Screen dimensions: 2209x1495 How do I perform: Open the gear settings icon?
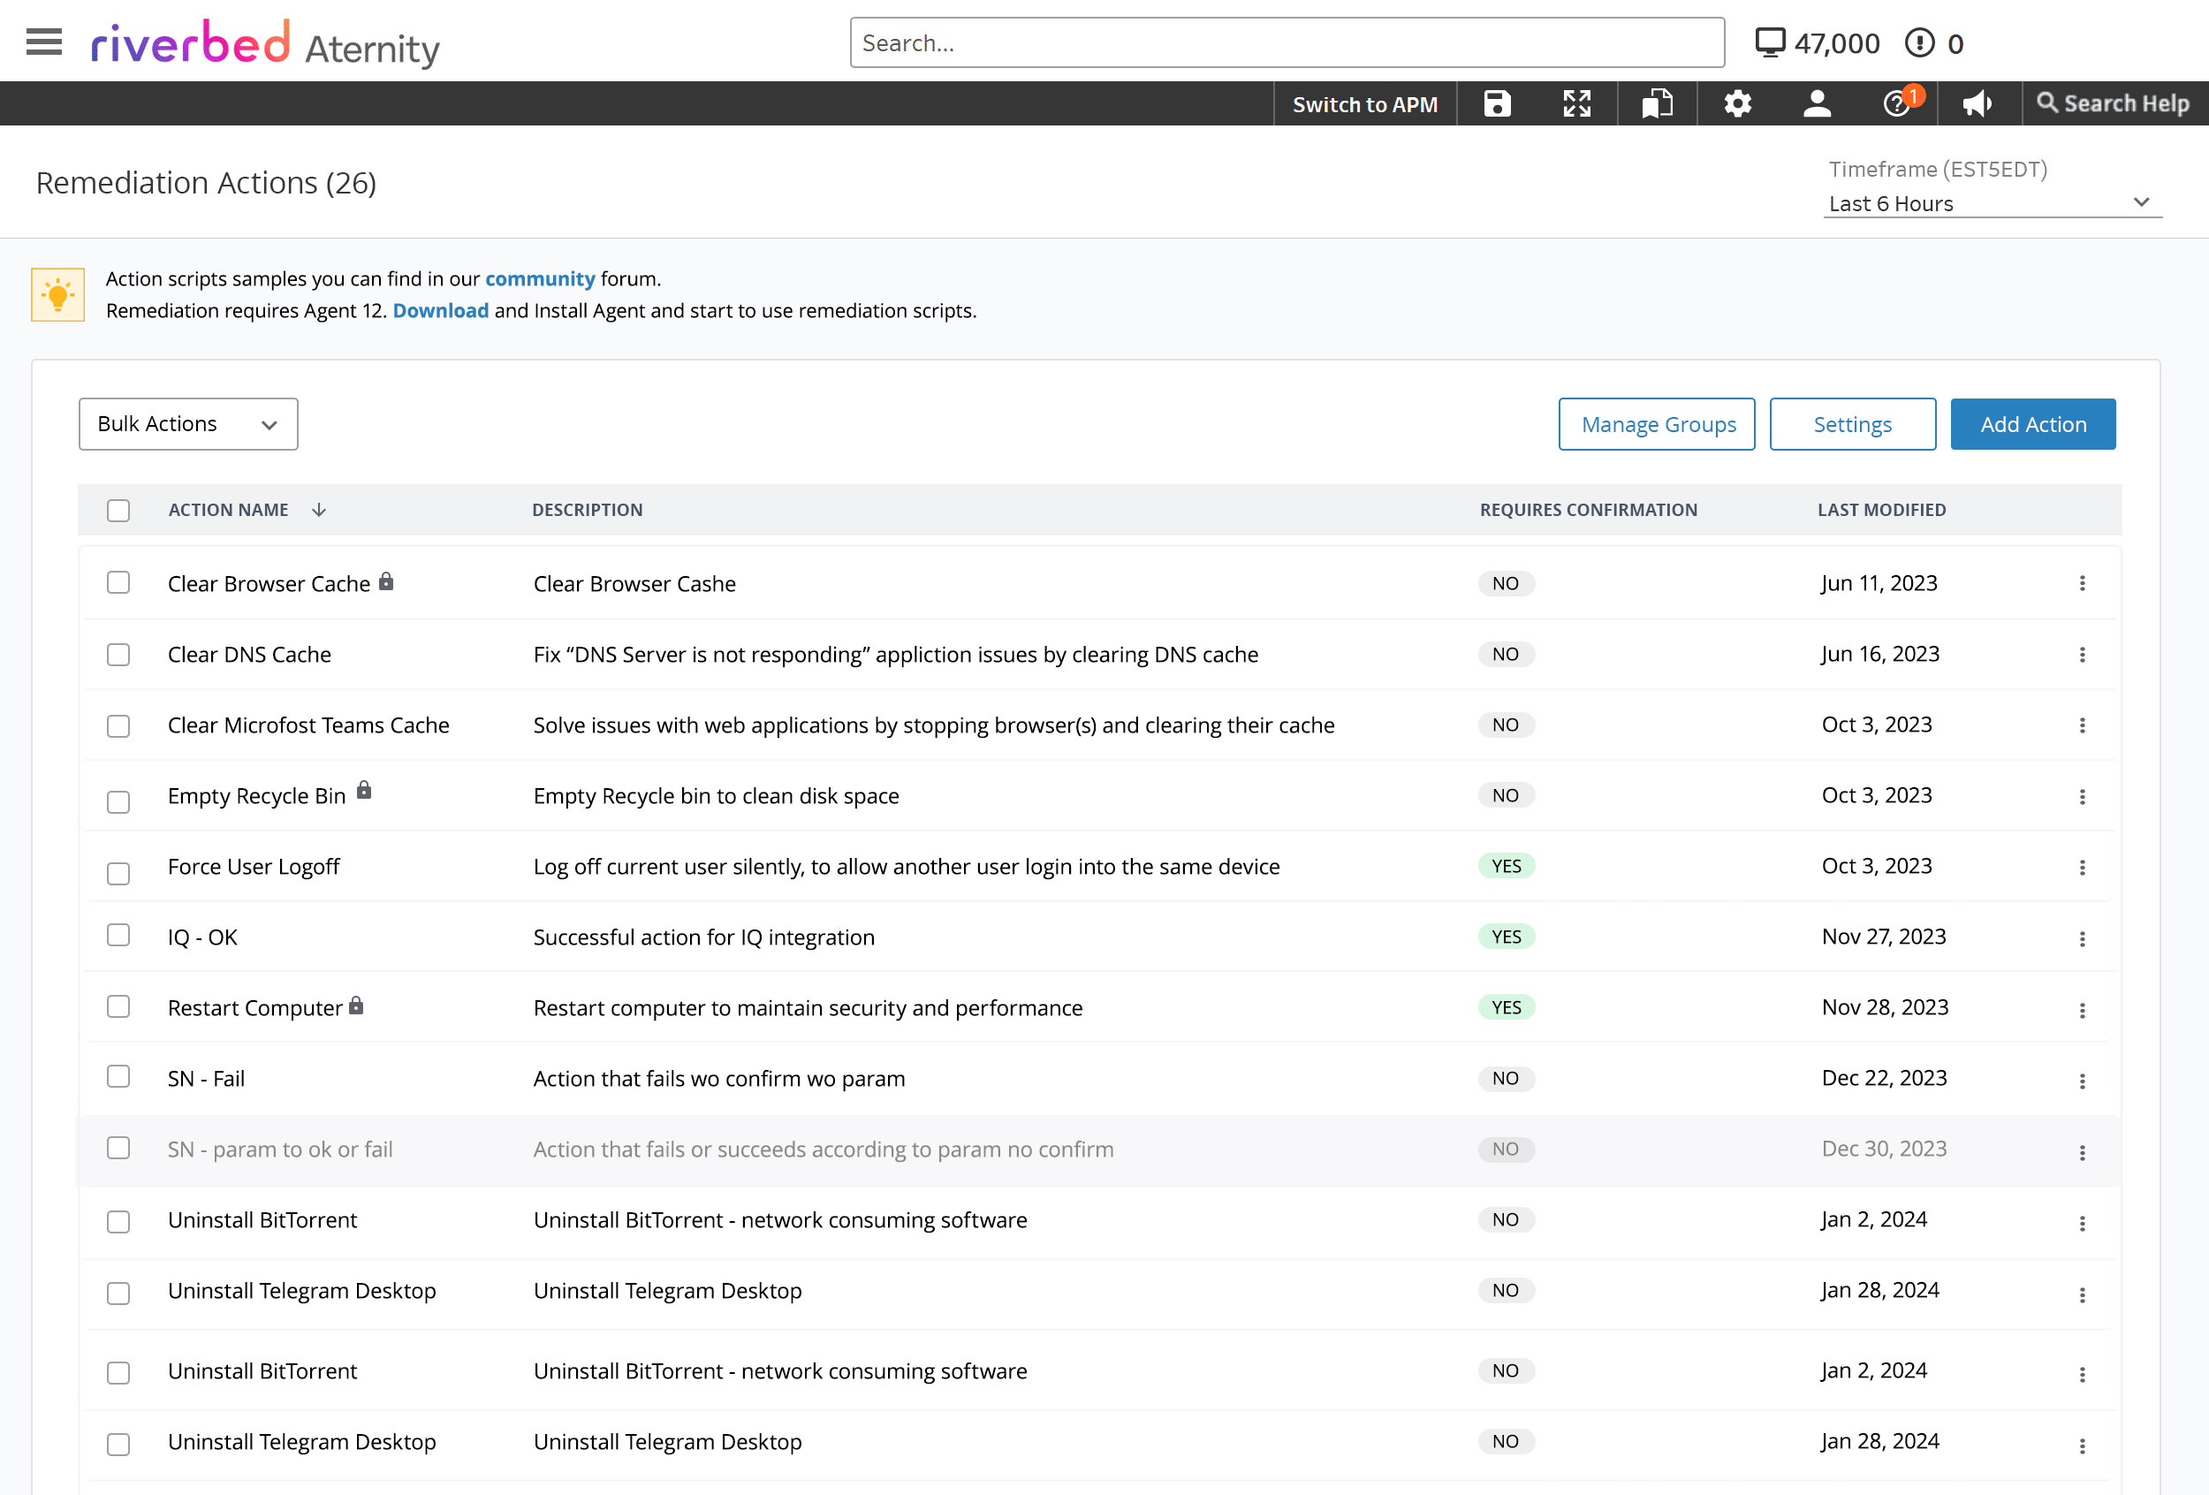click(1737, 103)
